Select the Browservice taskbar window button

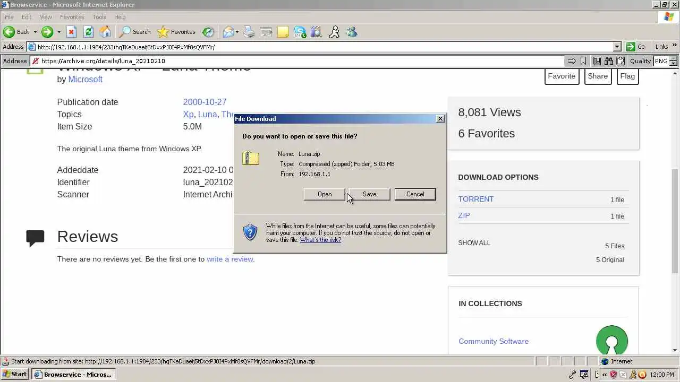[74, 374]
